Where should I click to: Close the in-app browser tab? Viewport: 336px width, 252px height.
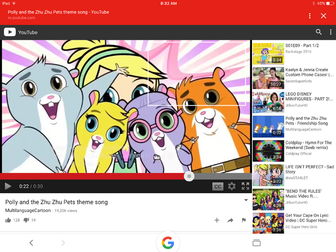pos(323,16)
